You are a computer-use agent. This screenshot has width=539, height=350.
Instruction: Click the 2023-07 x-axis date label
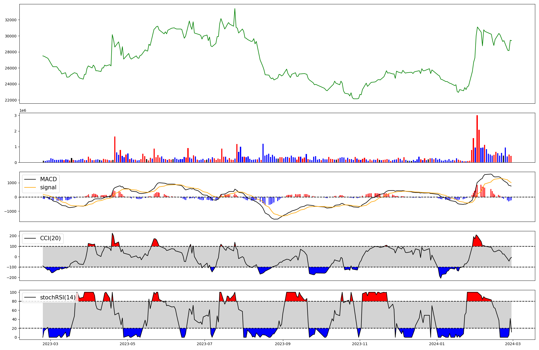pyautogui.click(x=205, y=344)
